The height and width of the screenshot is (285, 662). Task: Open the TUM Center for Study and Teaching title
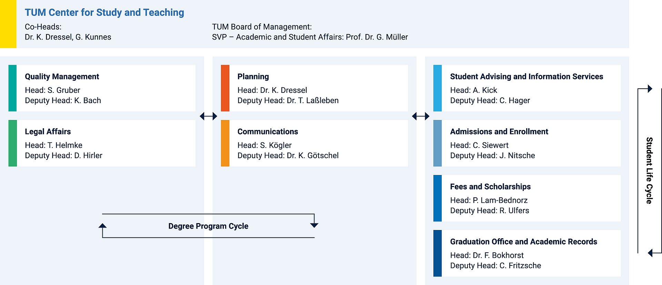point(104,12)
